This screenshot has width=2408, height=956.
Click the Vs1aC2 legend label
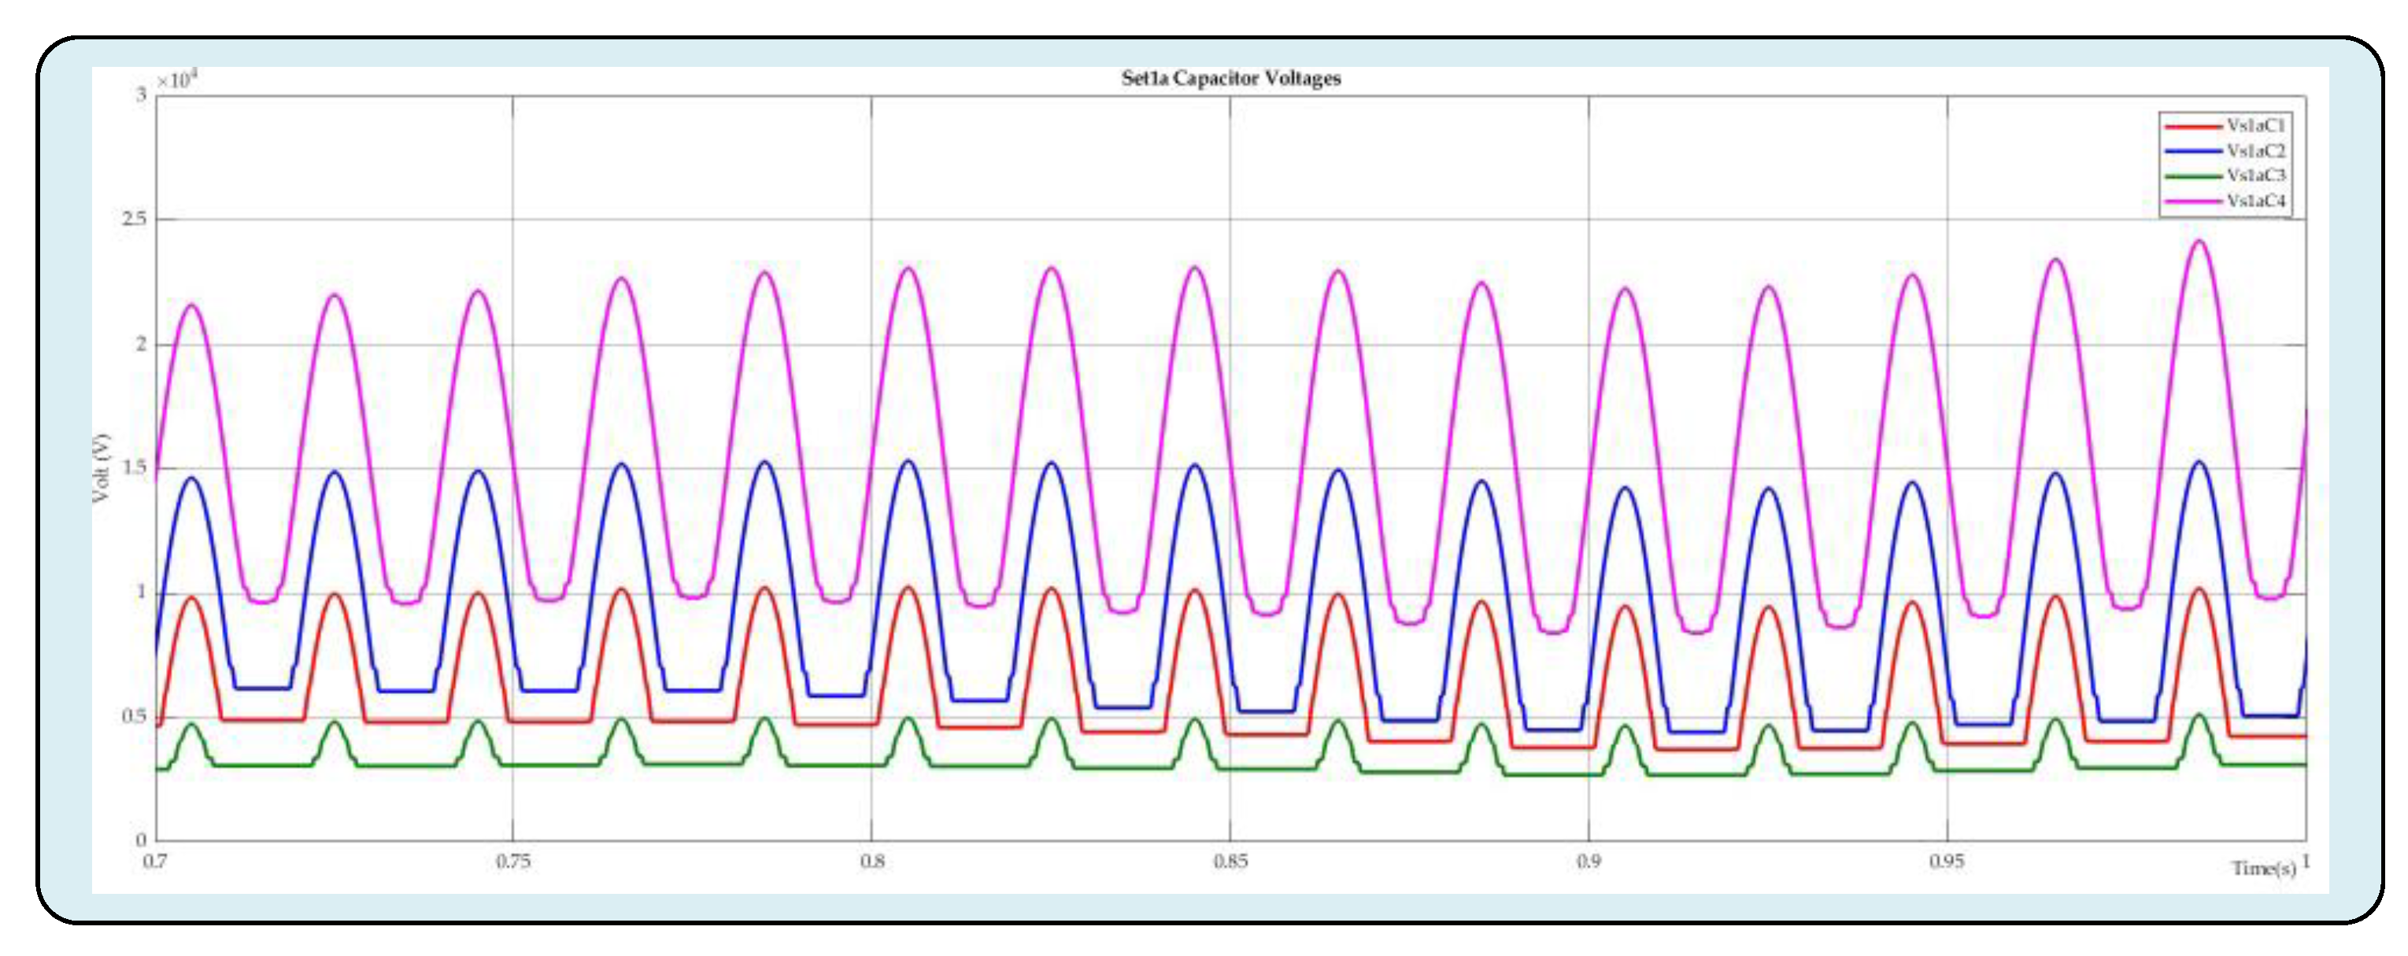click(x=2255, y=150)
